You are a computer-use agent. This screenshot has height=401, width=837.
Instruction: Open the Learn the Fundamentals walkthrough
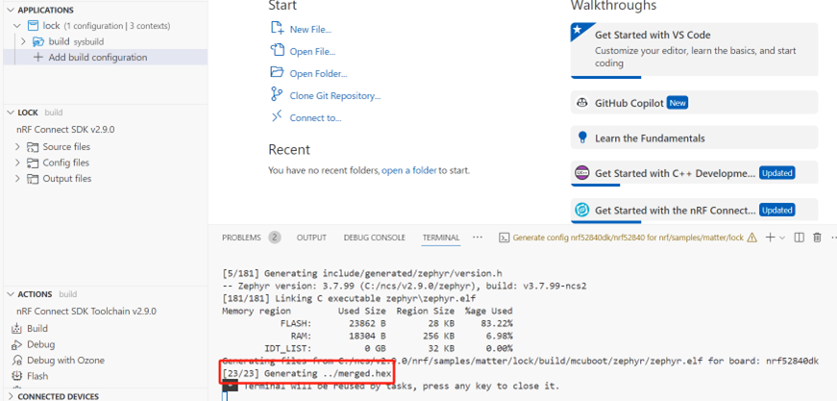pyautogui.click(x=694, y=138)
